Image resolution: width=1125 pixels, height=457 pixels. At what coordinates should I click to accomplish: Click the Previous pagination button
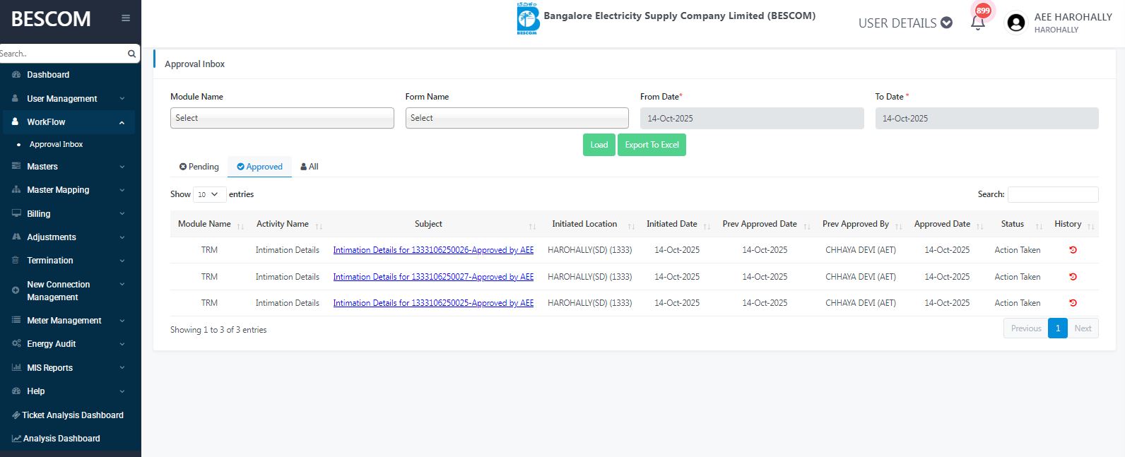point(1025,328)
